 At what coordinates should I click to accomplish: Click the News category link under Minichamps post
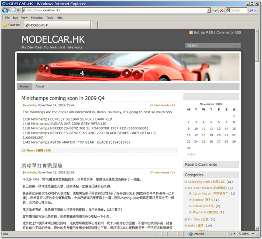(x=36, y=150)
